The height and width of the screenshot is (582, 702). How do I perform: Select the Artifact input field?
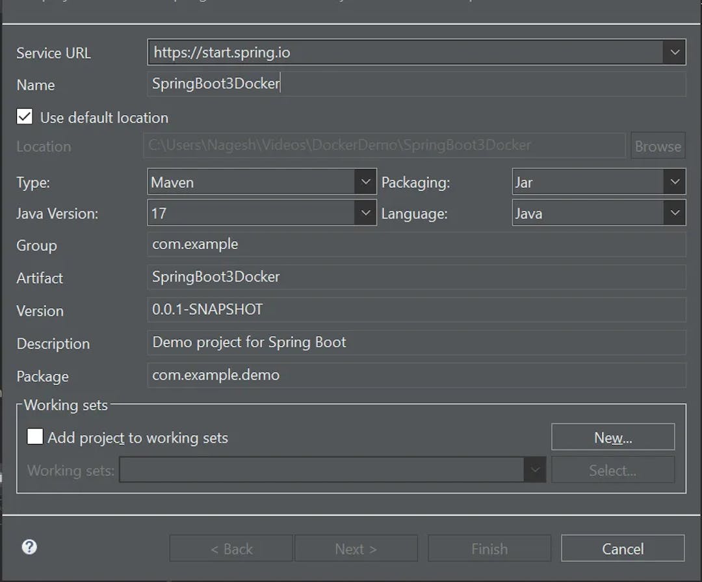click(x=416, y=277)
